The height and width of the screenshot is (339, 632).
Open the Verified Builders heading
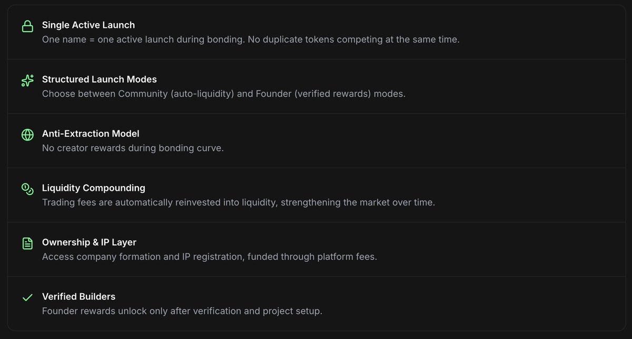click(78, 296)
